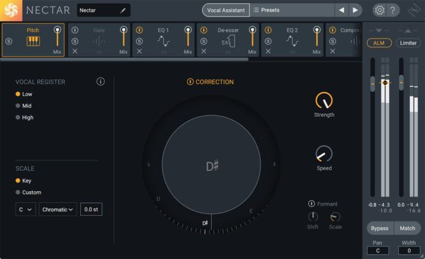Click the 0.0 st transpose field
The width and height of the screenshot is (425, 259).
click(x=91, y=209)
